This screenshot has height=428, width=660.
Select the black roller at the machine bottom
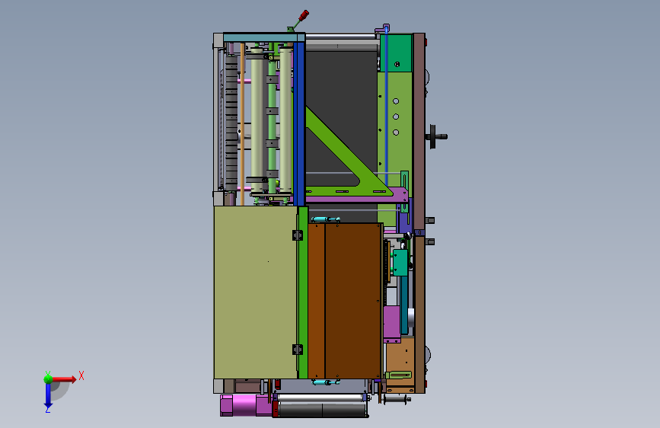pos(323,410)
